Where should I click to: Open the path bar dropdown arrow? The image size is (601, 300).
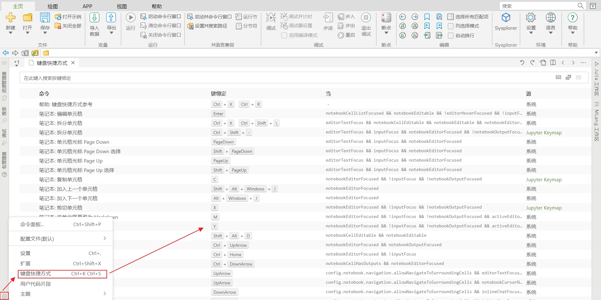pos(596,53)
